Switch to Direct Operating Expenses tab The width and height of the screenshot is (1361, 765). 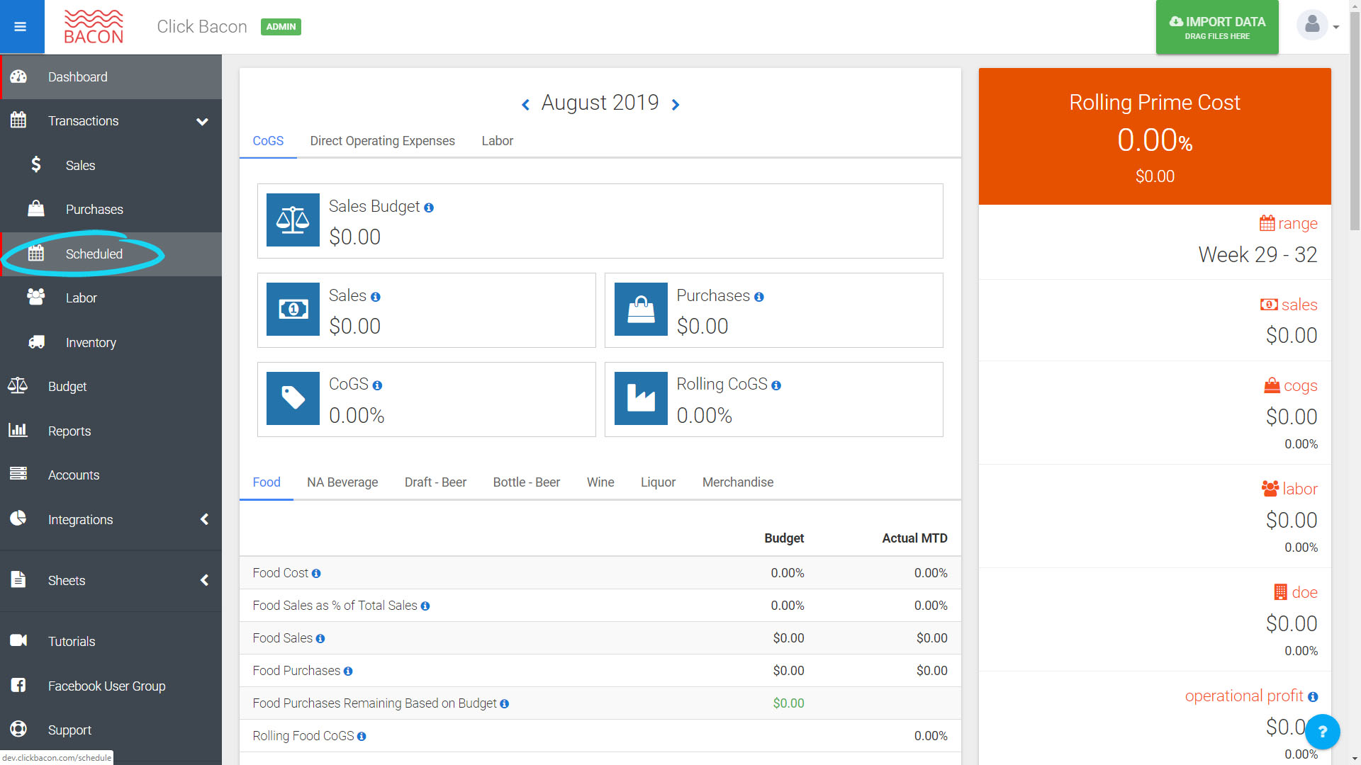click(x=382, y=141)
